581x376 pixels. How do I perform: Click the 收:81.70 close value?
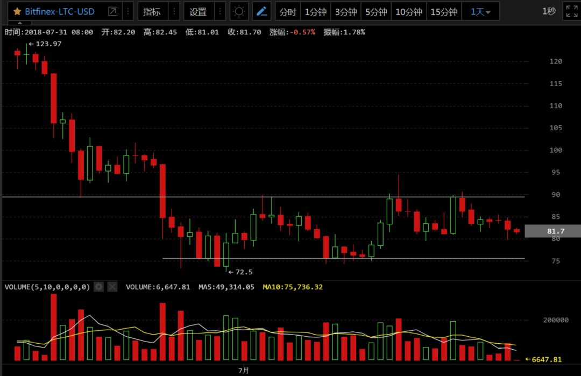coord(244,32)
